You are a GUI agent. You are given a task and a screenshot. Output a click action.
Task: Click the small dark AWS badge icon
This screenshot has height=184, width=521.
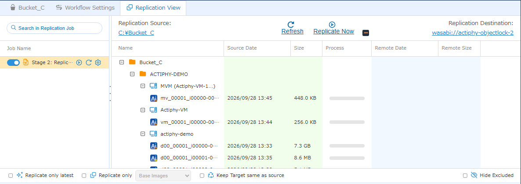[x=366, y=33]
